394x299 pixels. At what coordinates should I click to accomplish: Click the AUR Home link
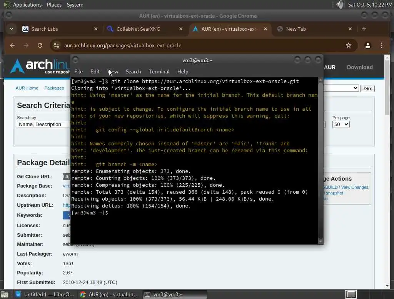tap(27, 88)
